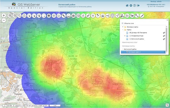Select the circular area selection tool

[34, 16]
